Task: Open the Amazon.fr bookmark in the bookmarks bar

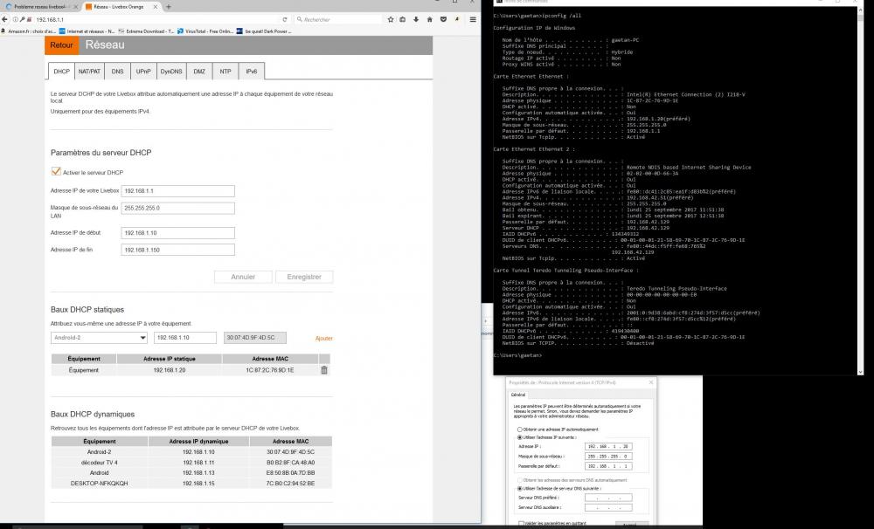Action: 26,31
